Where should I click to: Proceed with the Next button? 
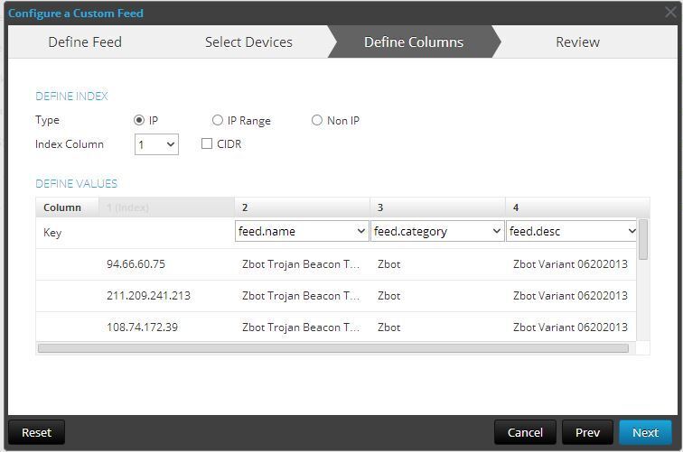[x=645, y=432]
